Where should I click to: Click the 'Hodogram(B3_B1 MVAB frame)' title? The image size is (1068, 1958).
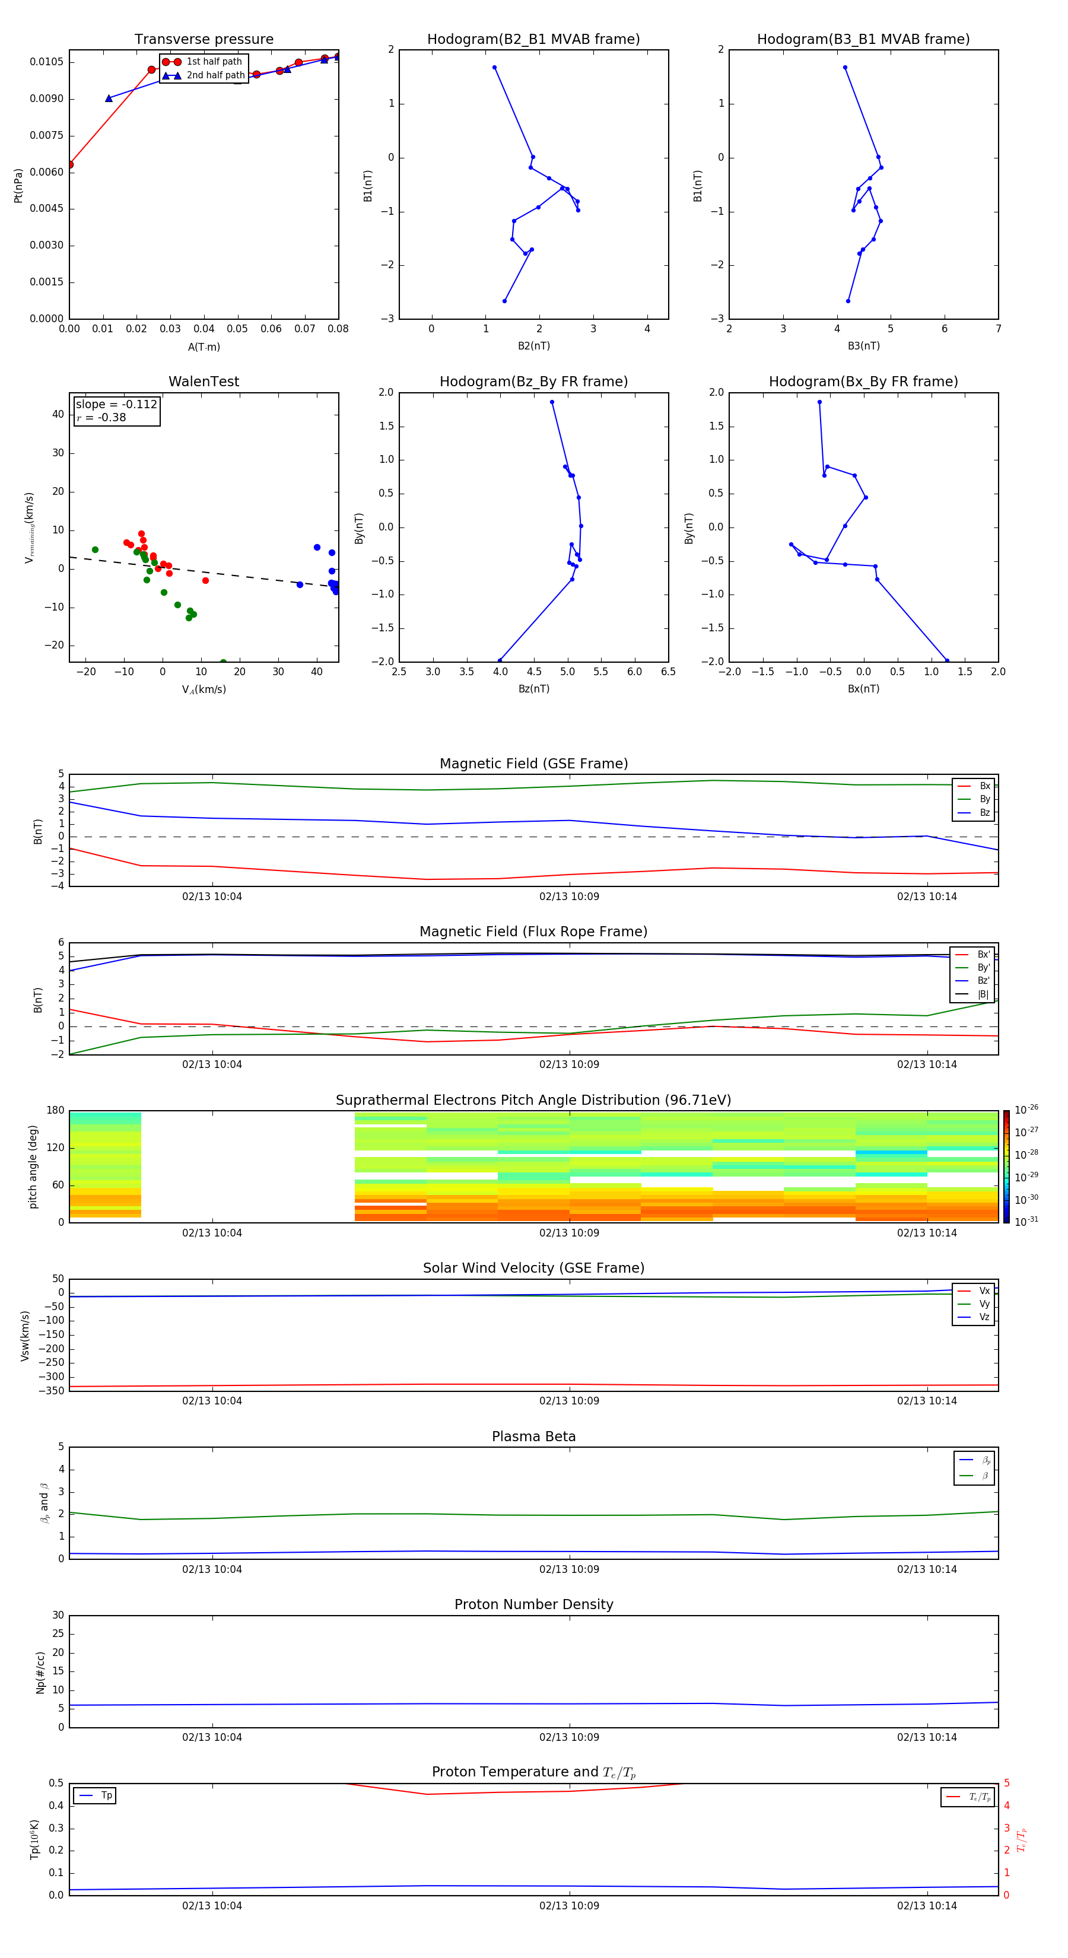863,40
